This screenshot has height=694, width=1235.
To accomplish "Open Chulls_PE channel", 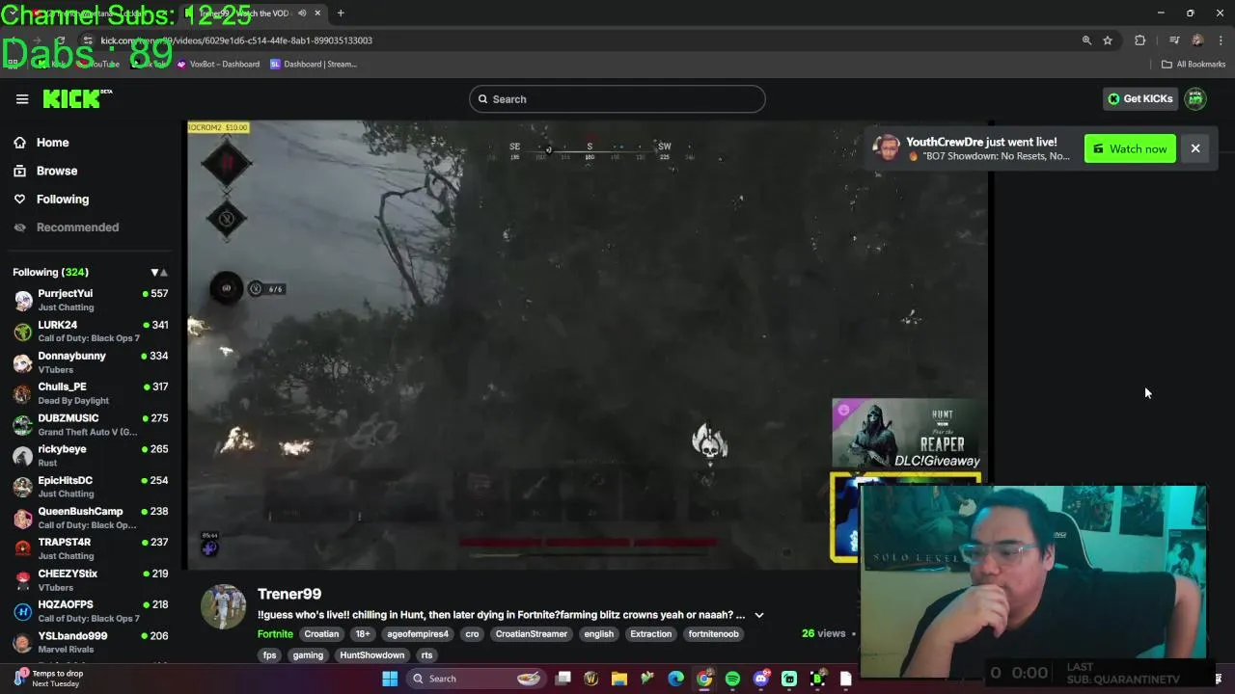I will [91, 393].
